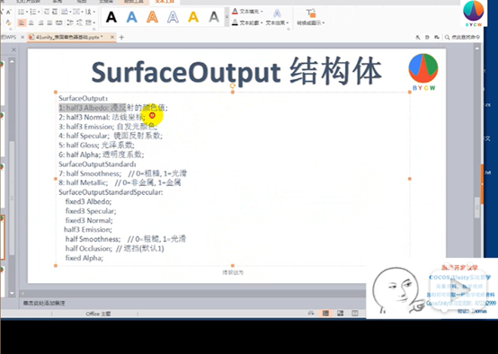Switch to slide sorter view
This screenshot has width=498, height=354.
click(340, 314)
